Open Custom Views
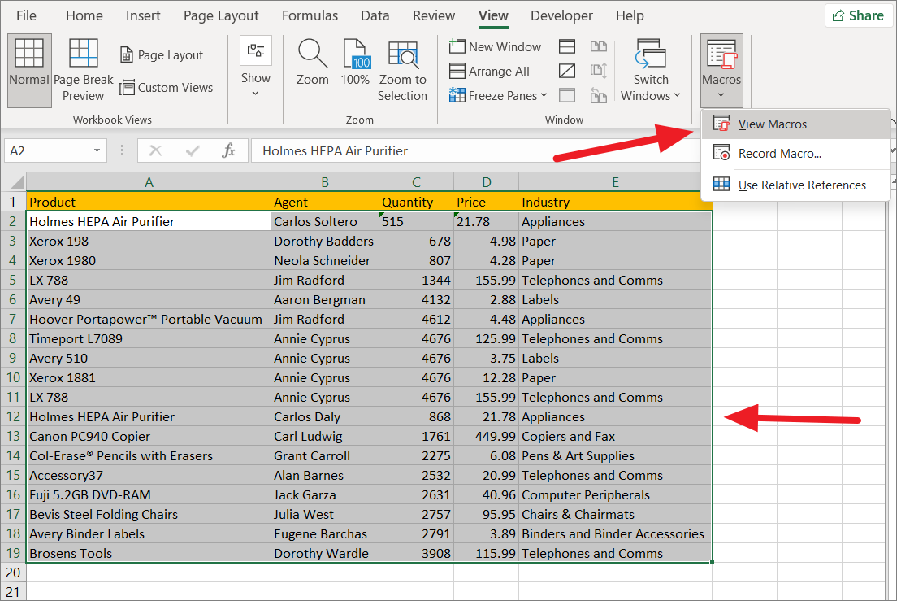Screen dimensions: 897x601 click(x=167, y=88)
